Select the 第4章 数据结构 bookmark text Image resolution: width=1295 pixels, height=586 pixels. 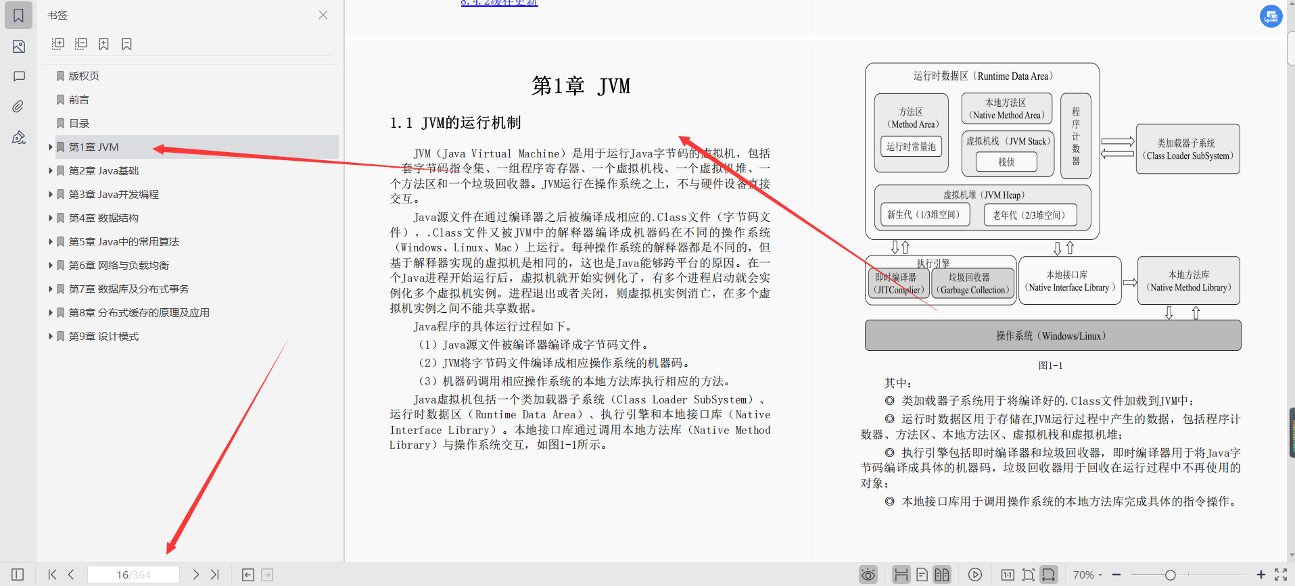103,218
